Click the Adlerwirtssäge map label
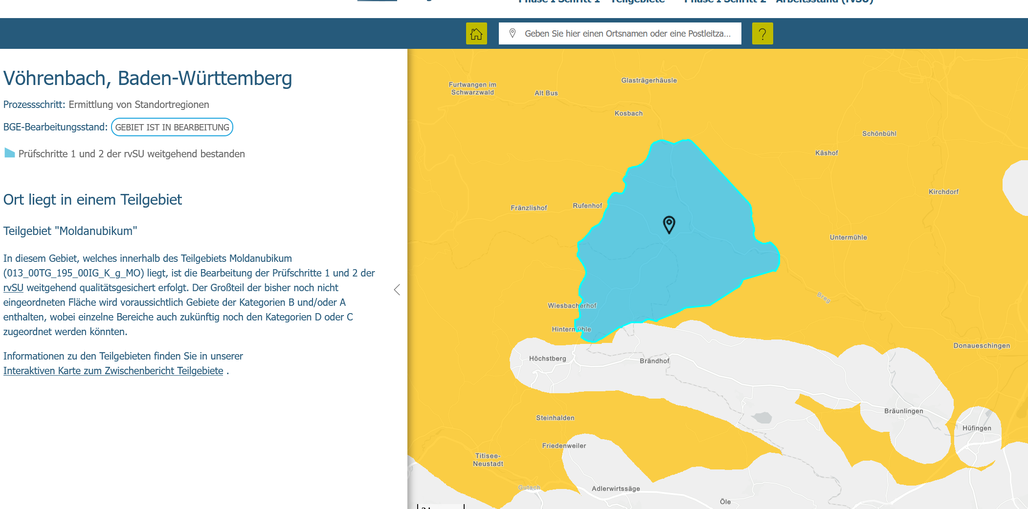The height and width of the screenshot is (509, 1028). 616,489
